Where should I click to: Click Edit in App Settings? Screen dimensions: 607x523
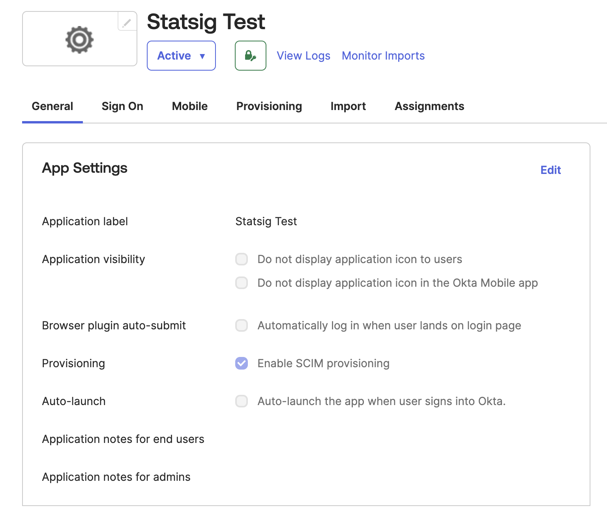(x=551, y=170)
